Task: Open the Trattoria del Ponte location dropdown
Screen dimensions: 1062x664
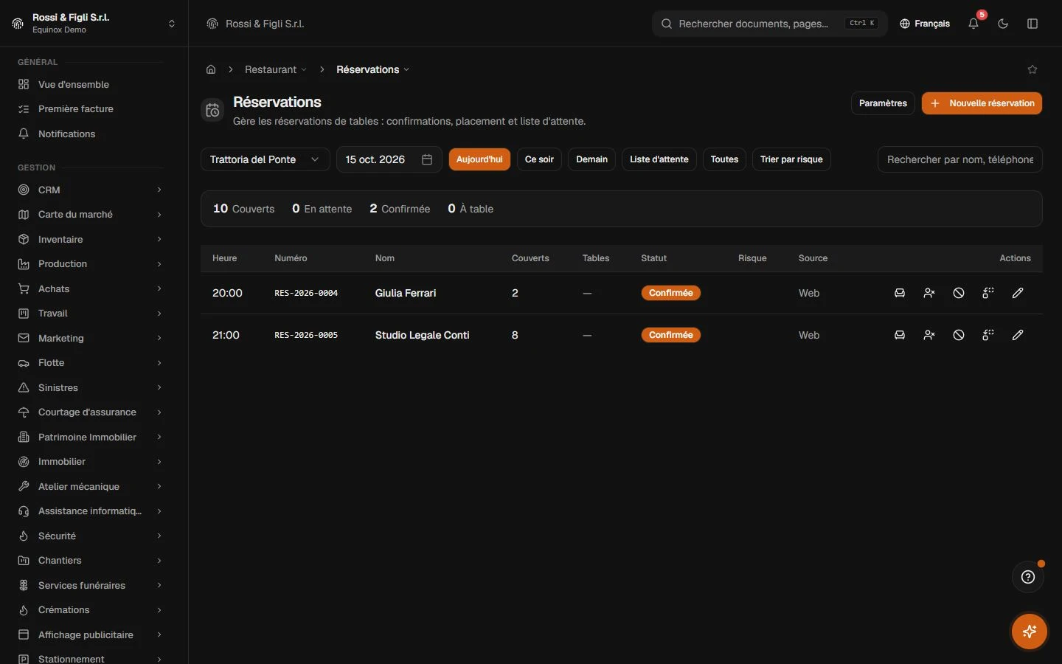Action: coord(265,159)
